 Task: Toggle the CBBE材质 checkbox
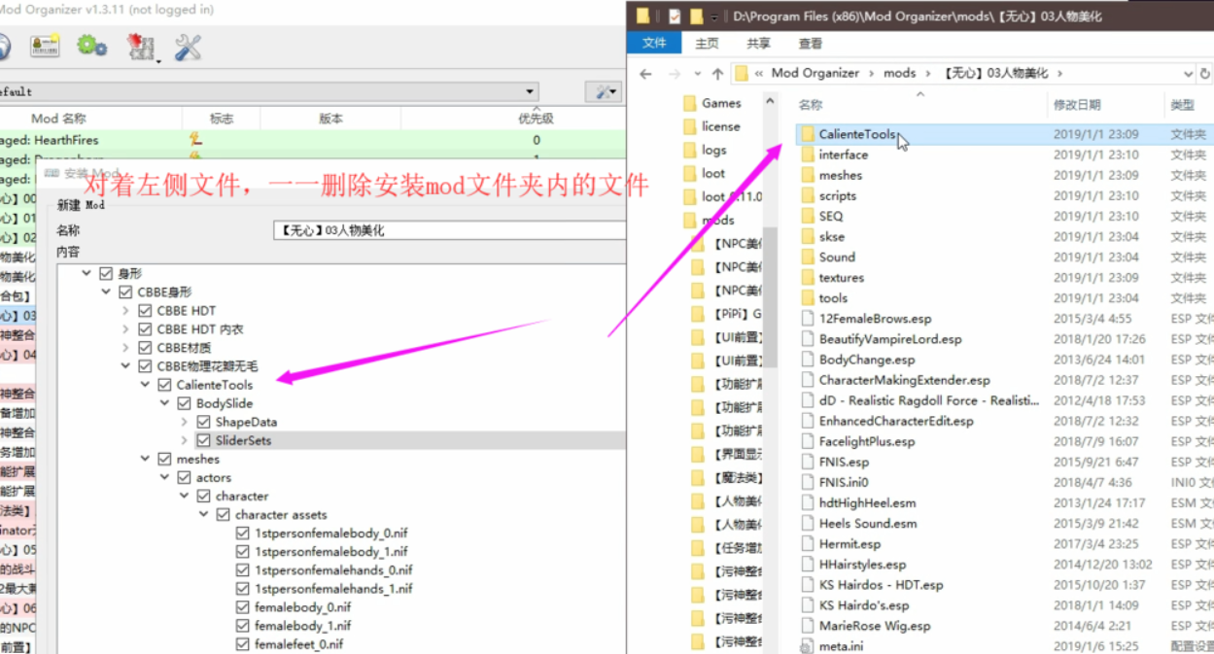tap(145, 348)
